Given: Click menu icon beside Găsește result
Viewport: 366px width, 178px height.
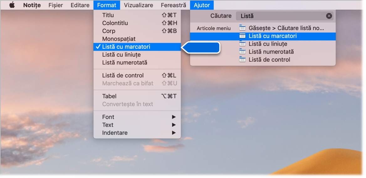Looking at the screenshot, I should 243,28.
